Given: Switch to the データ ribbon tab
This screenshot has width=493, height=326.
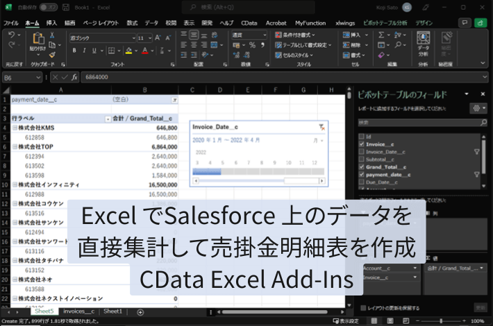Looking at the screenshot, I should [151, 23].
